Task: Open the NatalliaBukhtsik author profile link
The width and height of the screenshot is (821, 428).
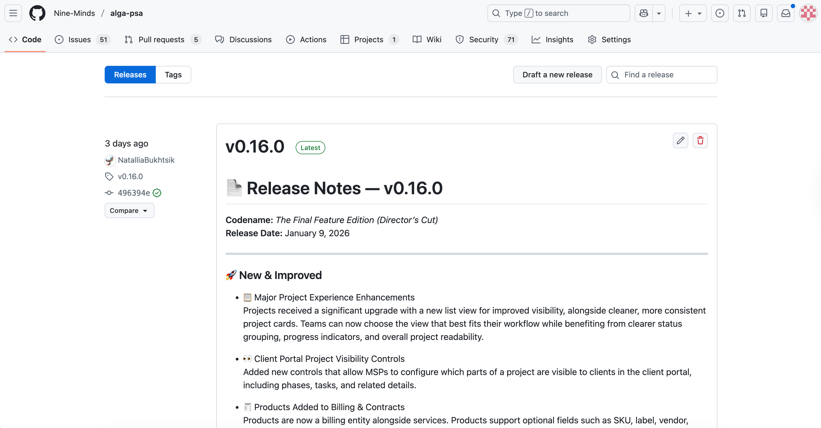Action: coord(146,160)
